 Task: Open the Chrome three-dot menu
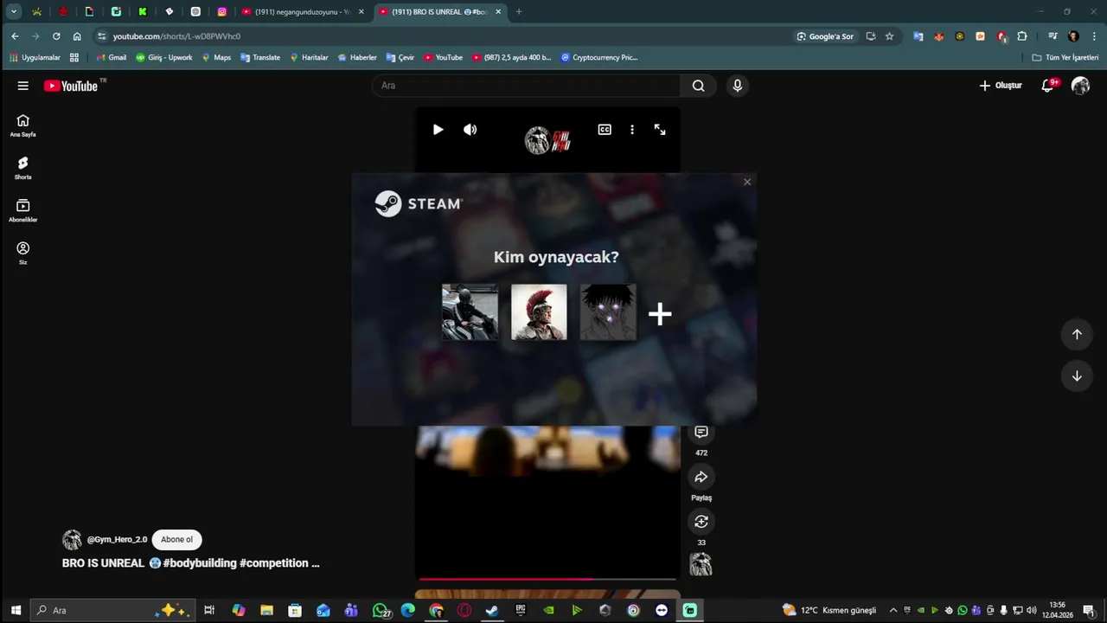pyautogui.click(x=1092, y=36)
